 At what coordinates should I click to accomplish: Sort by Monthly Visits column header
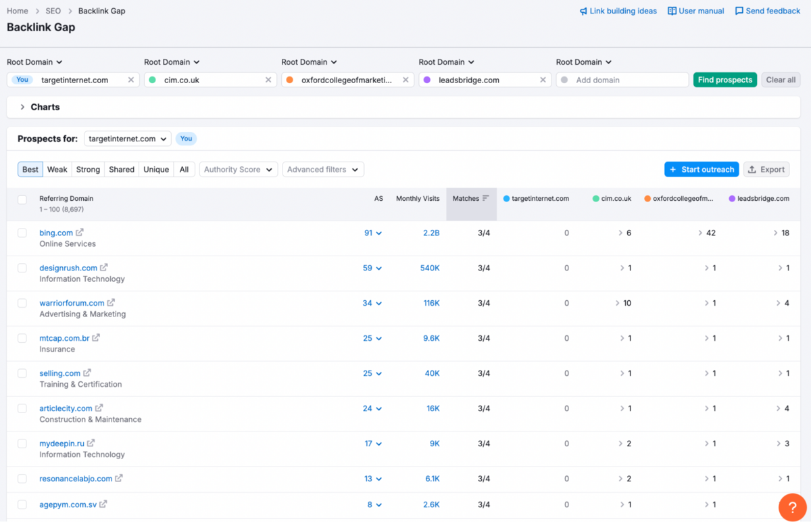coord(418,199)
